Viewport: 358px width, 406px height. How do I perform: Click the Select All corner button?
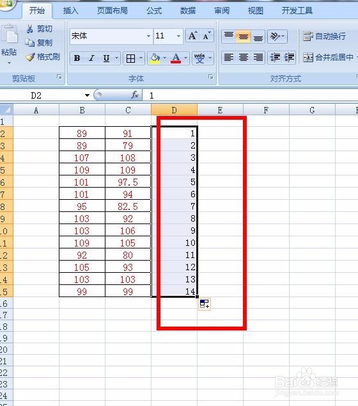[6, 110]
